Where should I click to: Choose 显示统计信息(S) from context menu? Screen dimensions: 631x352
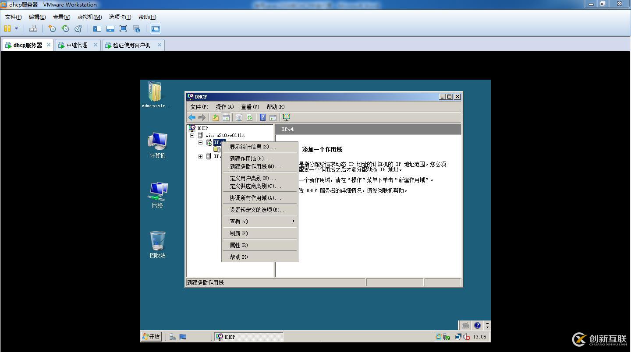tap(260, 147)
